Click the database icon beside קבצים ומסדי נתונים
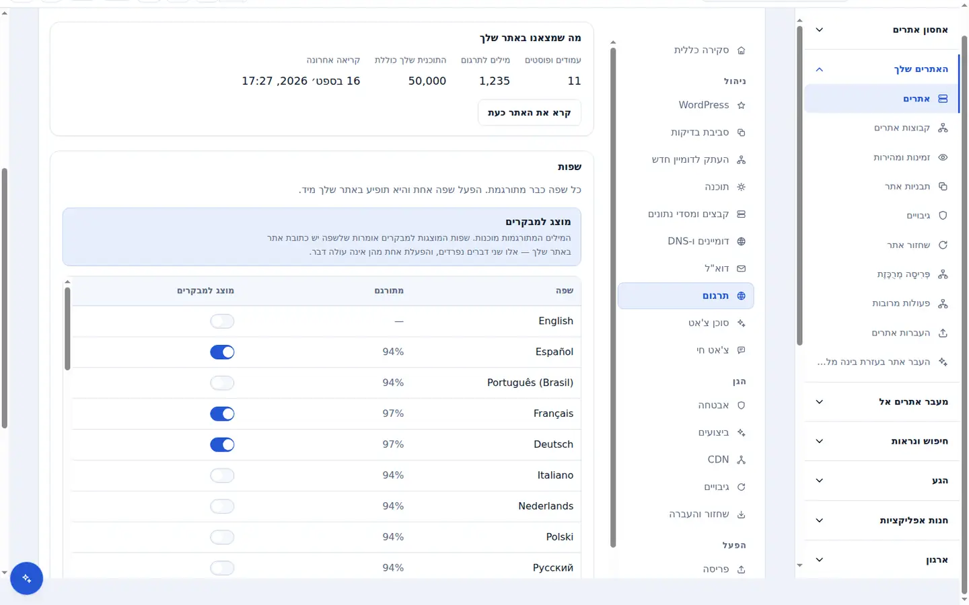 coord(741,214)
